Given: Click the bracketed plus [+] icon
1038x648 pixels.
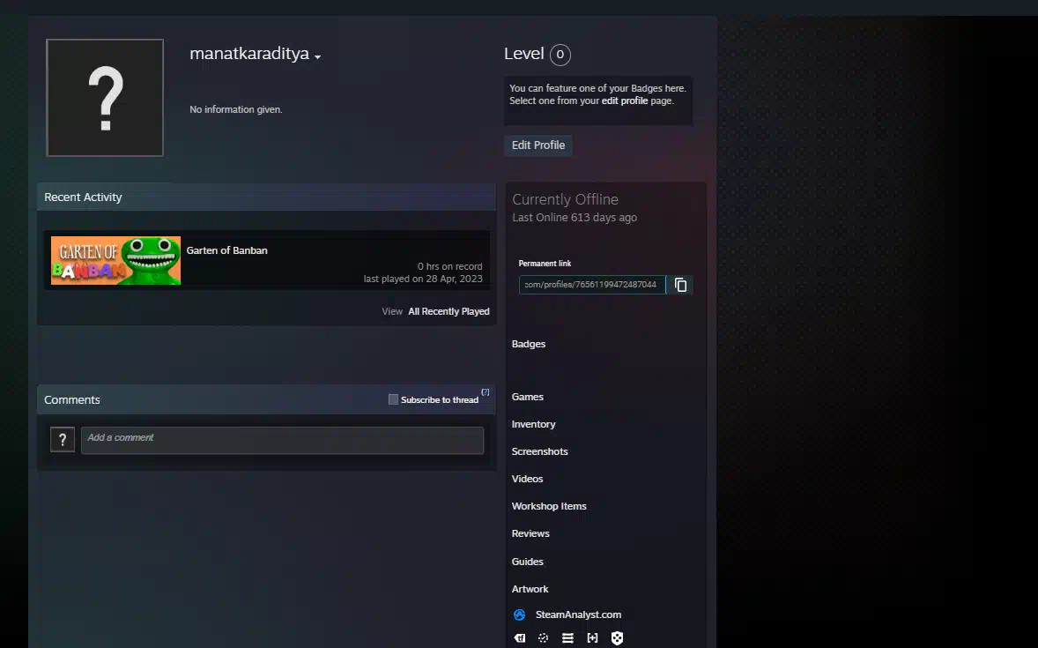Looking at the screenshot, I should tap(592, 638).
